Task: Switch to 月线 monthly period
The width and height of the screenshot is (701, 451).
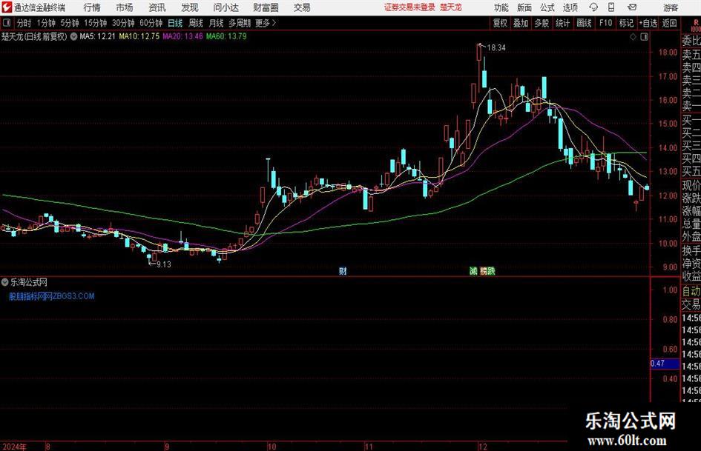Action: pyautogui.click(x=216, y=23)
